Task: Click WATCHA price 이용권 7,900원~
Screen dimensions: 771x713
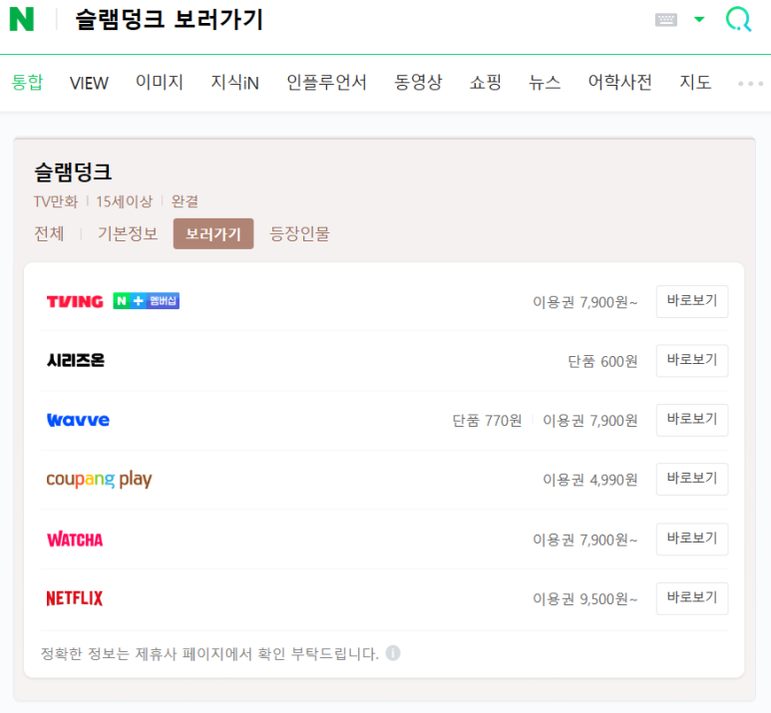Action: point(585,539)
